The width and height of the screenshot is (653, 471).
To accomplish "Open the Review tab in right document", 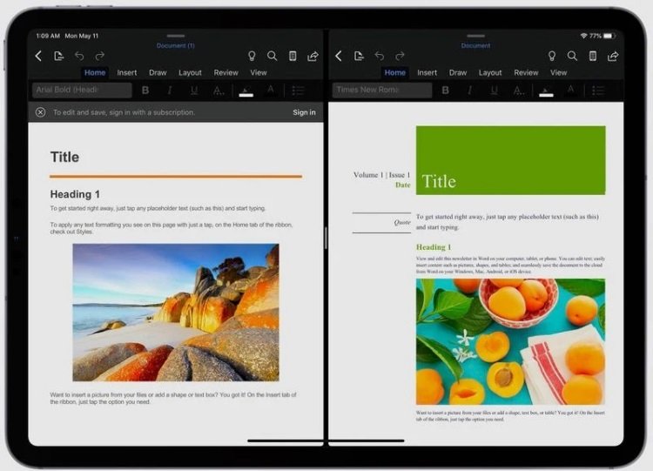I will [x=526, y=72].
